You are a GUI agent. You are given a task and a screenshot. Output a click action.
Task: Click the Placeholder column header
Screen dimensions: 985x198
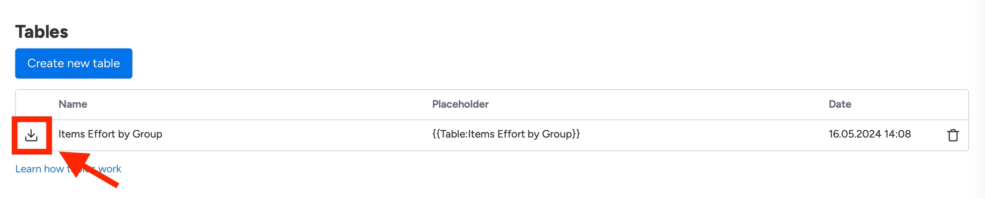click(460, 104)
